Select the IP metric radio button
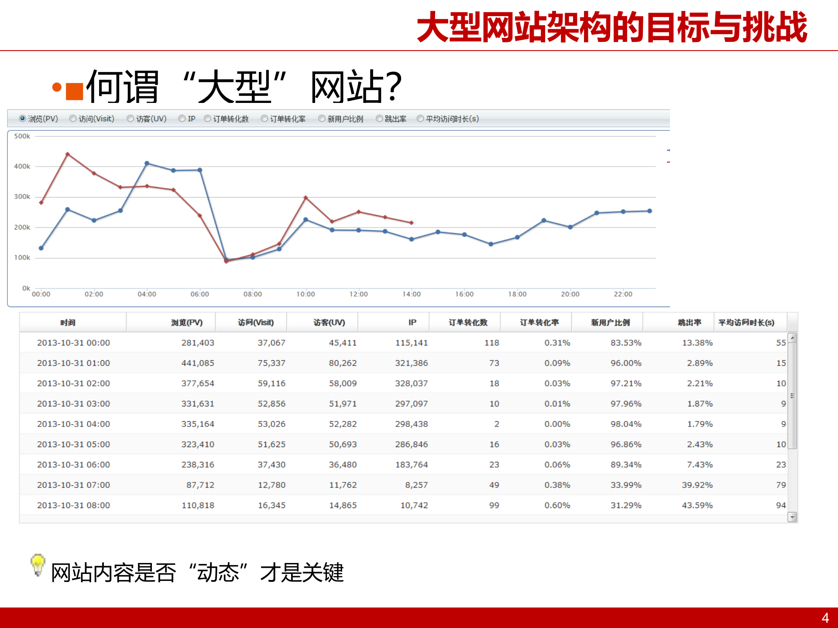838x628 pixels. (x=182, y=118)
